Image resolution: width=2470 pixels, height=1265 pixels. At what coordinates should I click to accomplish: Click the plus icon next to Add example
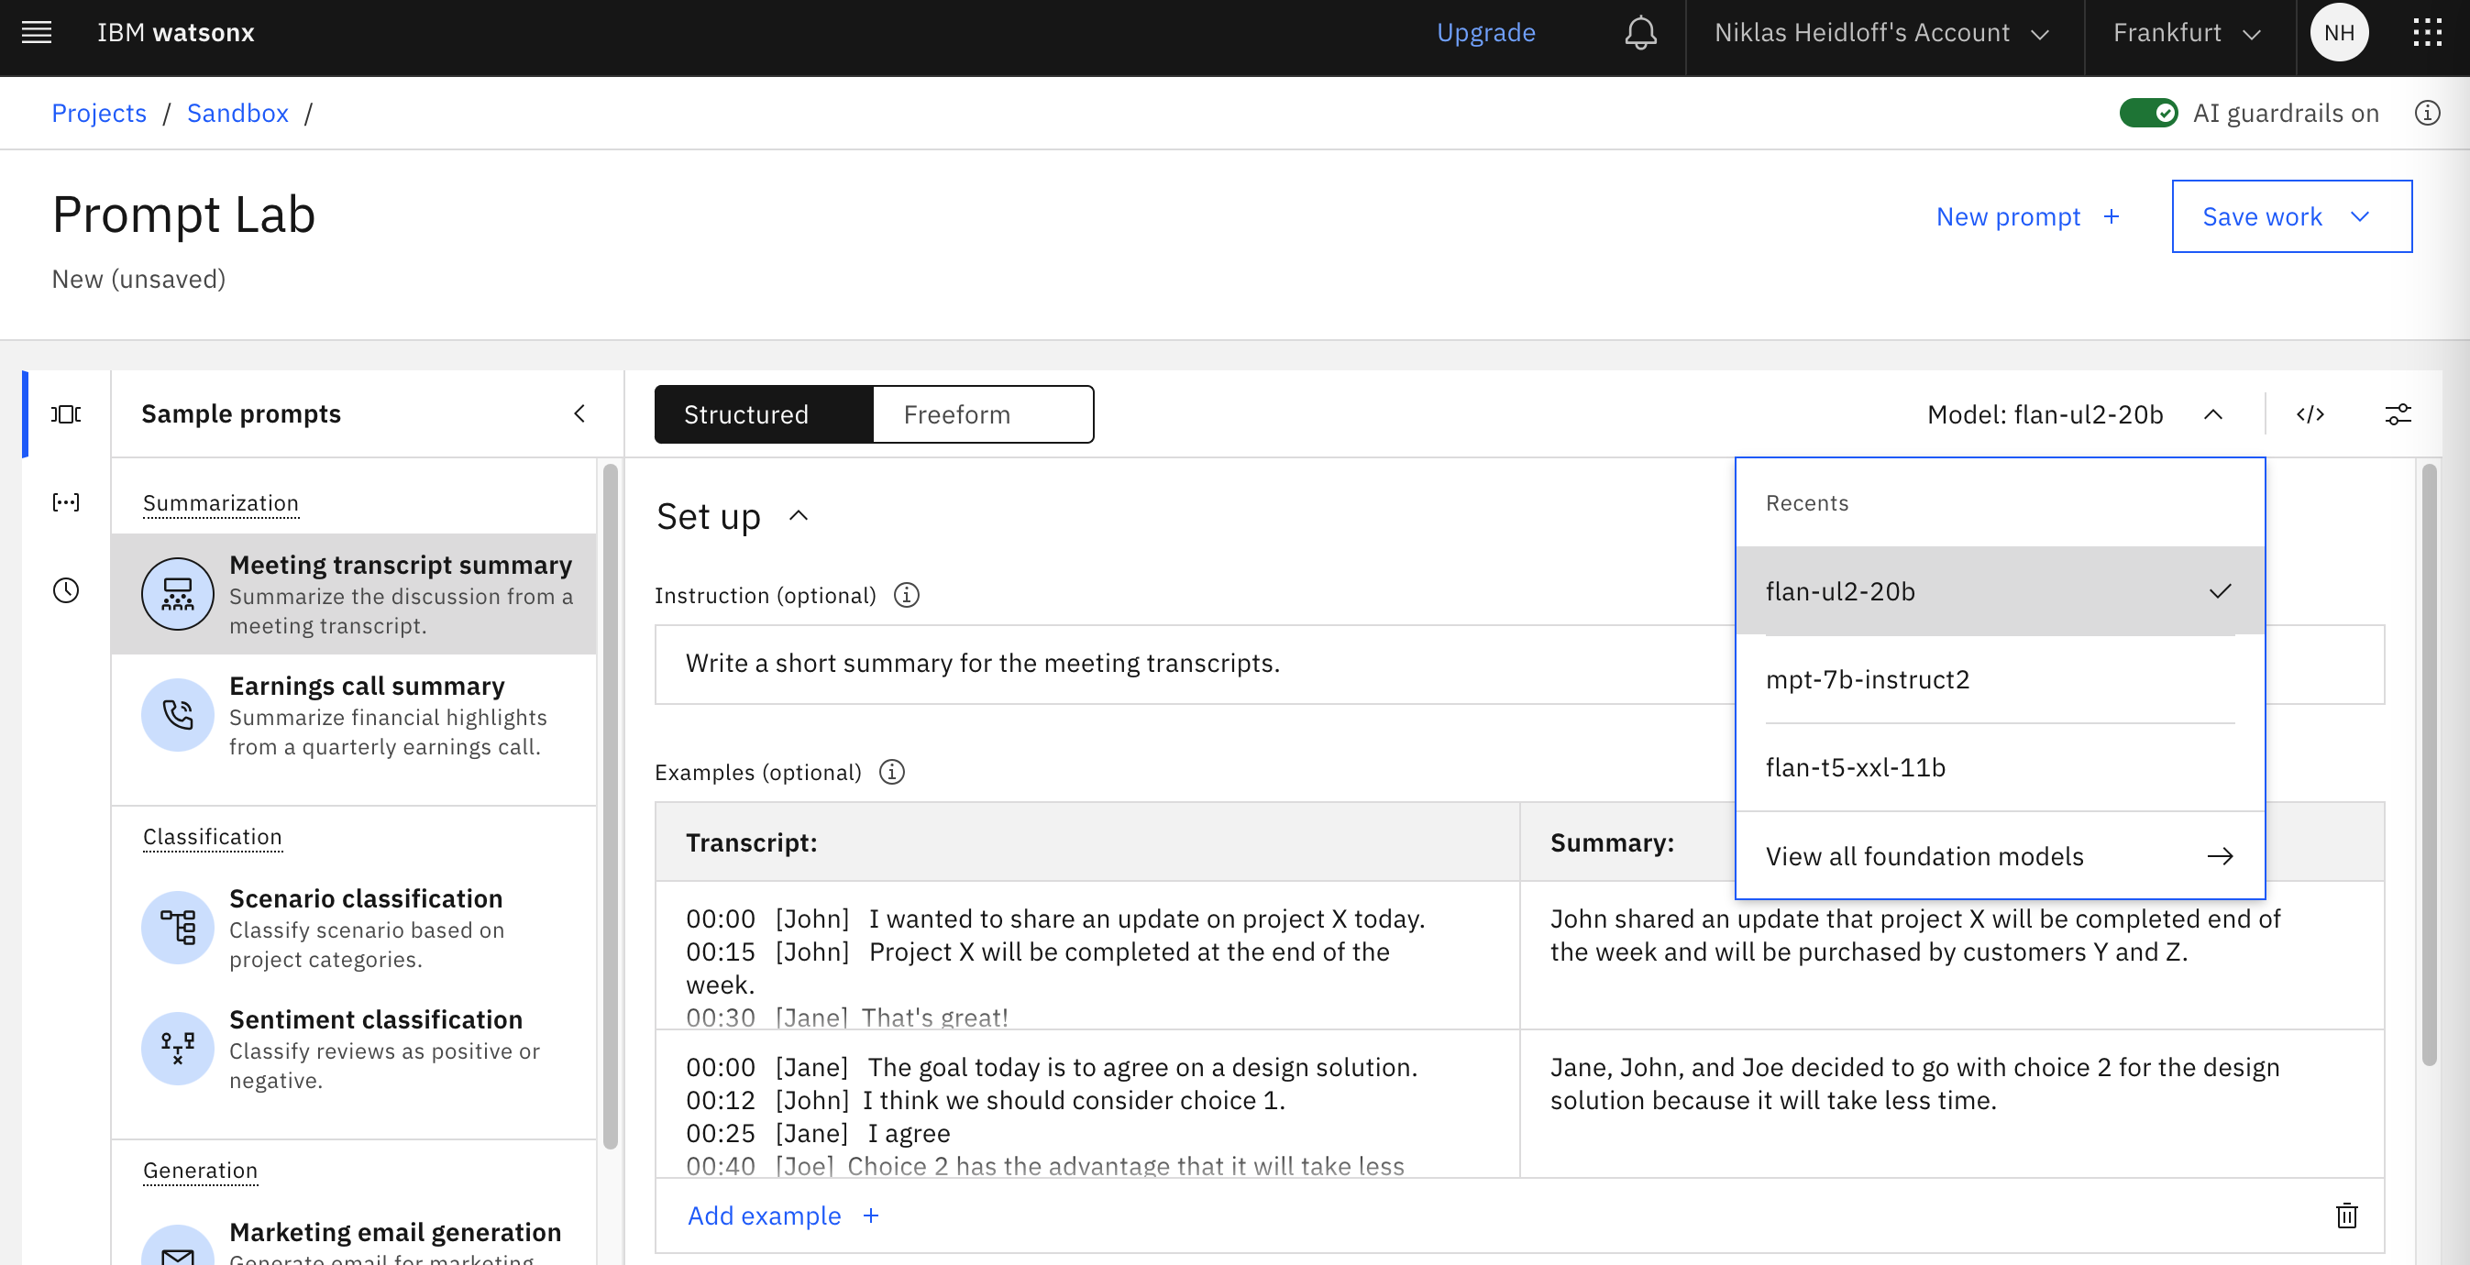click(x=871, y=1215)
